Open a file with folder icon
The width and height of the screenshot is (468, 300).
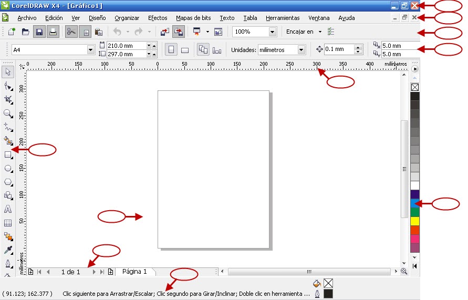(25, 32)
